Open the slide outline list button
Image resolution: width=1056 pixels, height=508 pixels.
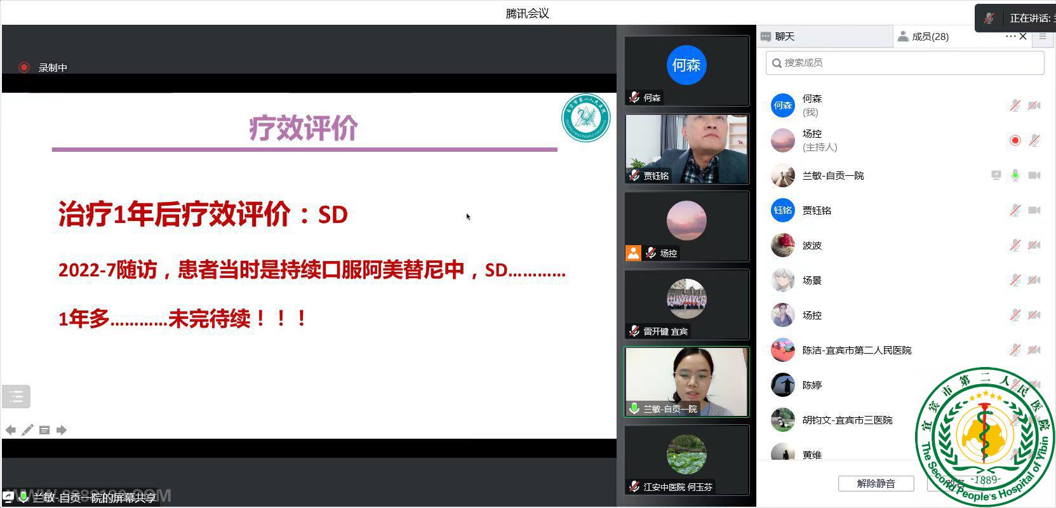[x=17, y=397]
